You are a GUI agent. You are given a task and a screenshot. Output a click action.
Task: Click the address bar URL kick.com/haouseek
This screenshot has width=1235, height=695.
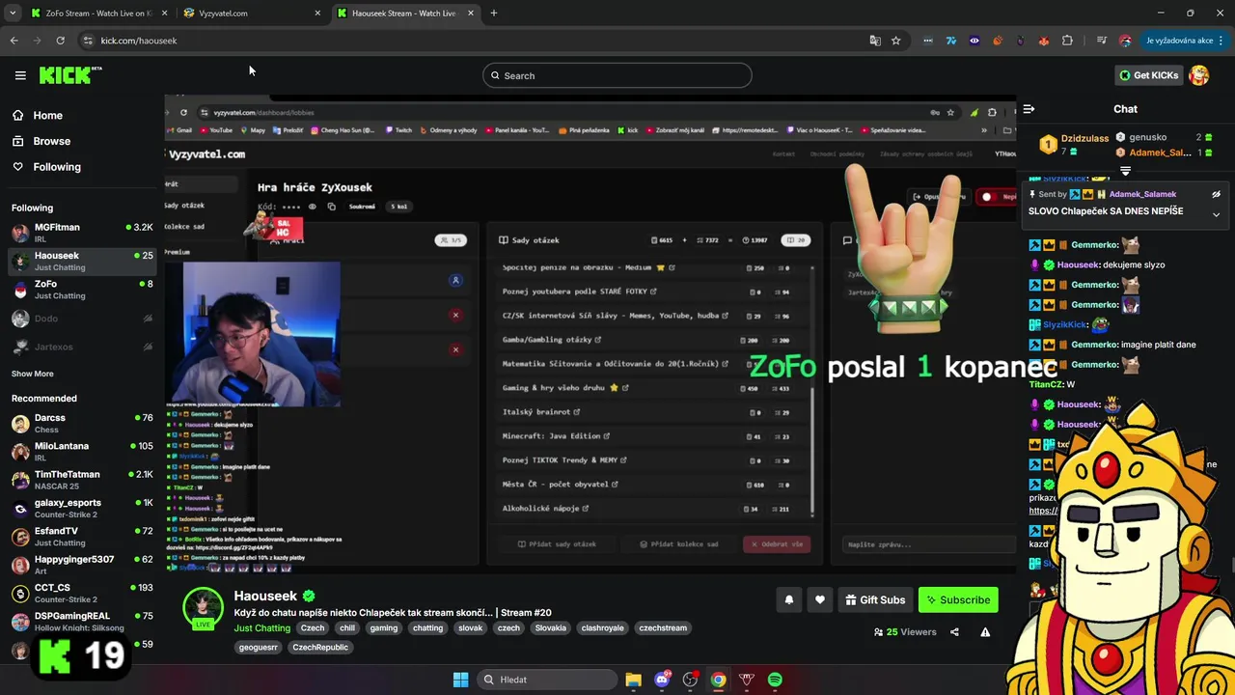click(139, 41)
